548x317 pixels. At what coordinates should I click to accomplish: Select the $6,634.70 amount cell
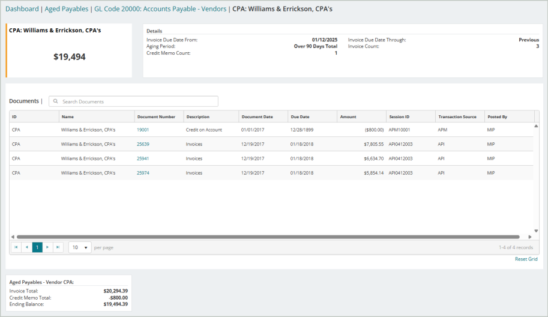point(362,158)
